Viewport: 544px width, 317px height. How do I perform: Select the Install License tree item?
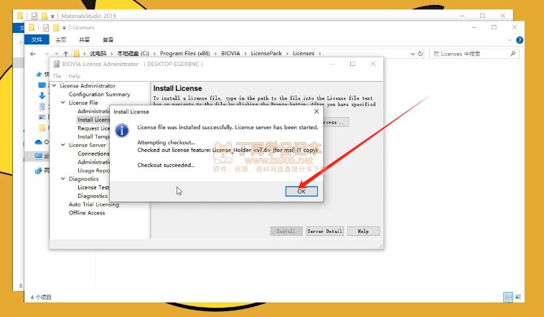click(93, 120)
